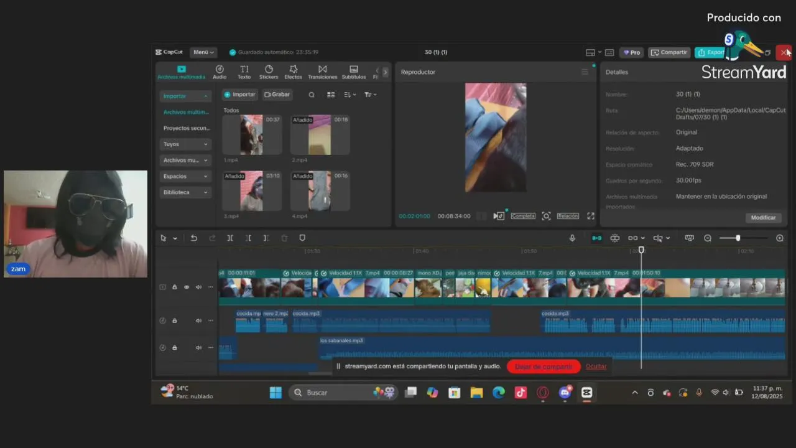Select Archivos multim... in sidebar
The image size is (796, 448).
(186, 112)
